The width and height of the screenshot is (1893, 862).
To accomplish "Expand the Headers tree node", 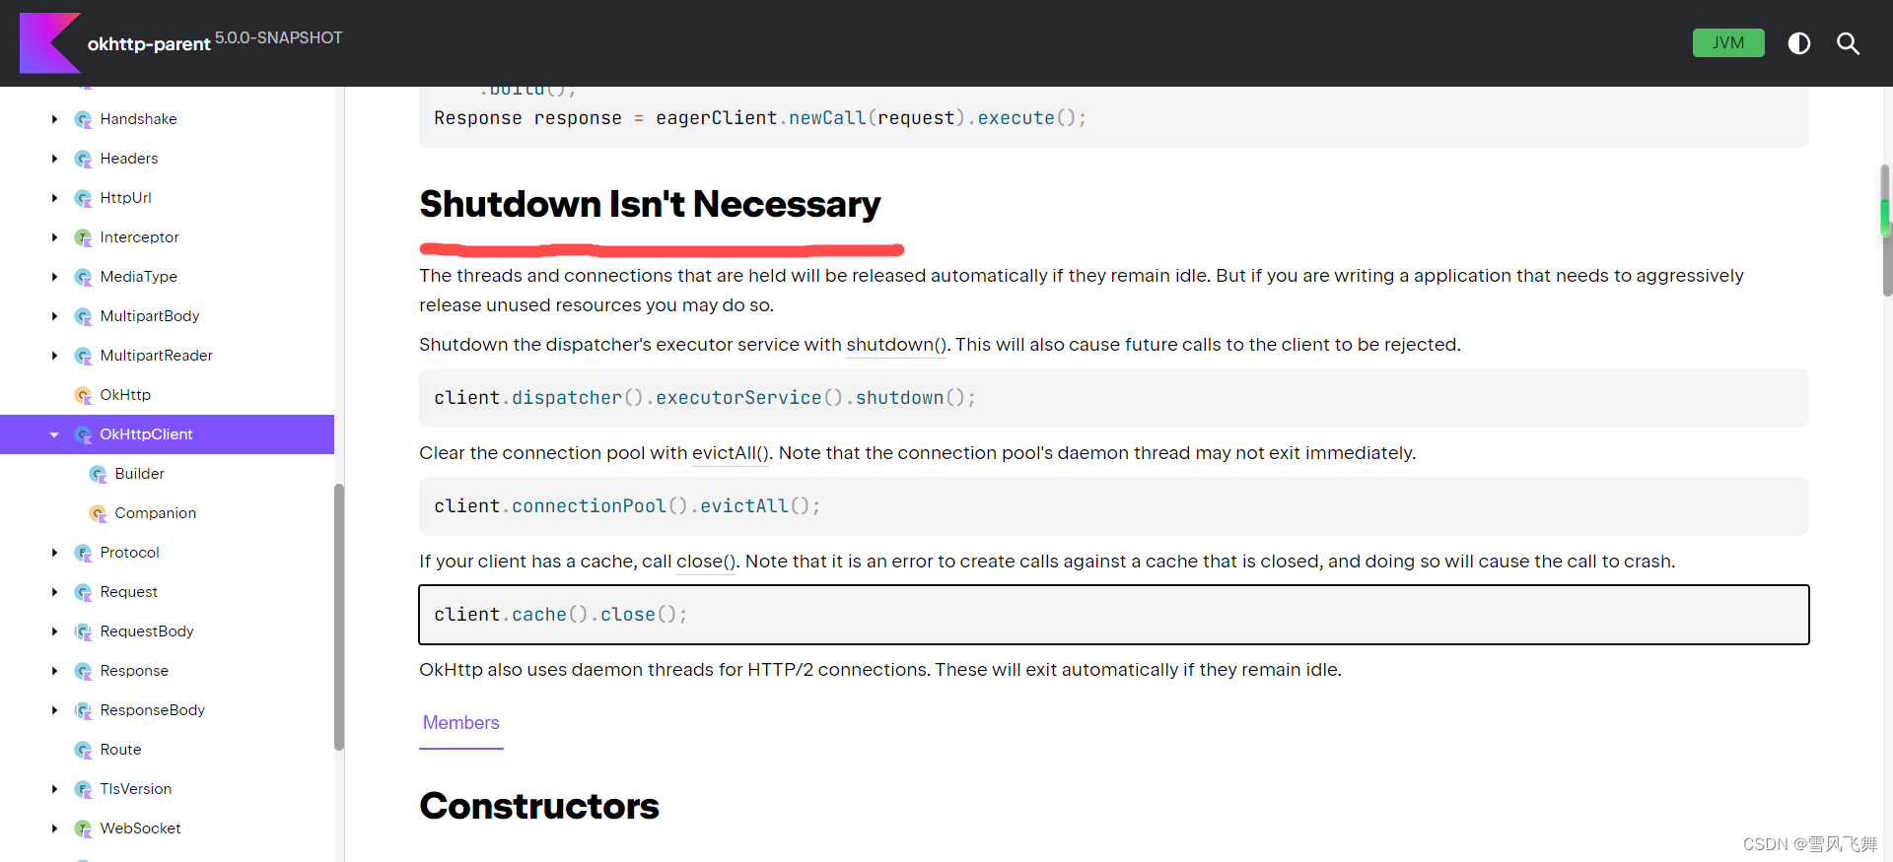I will tap(55, 159).
